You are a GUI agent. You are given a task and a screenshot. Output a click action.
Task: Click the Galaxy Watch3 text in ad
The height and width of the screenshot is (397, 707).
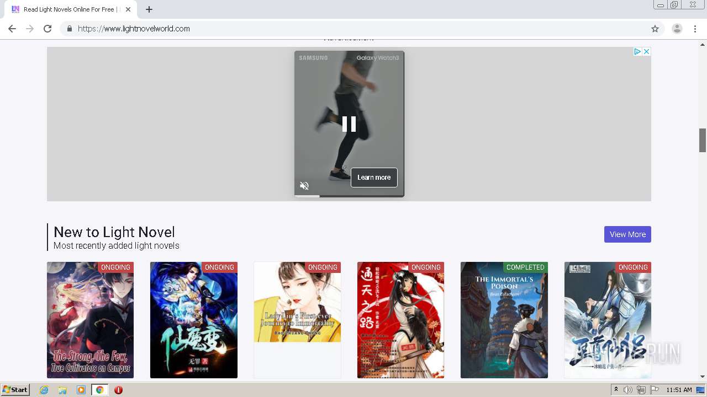click(377, 58)
